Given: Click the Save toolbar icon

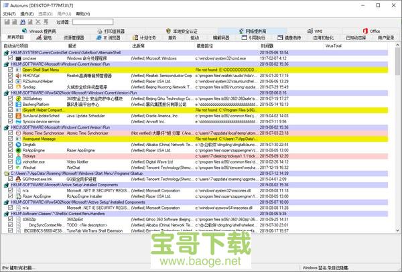Looking at the screenshot, I should tap(7, 22).
